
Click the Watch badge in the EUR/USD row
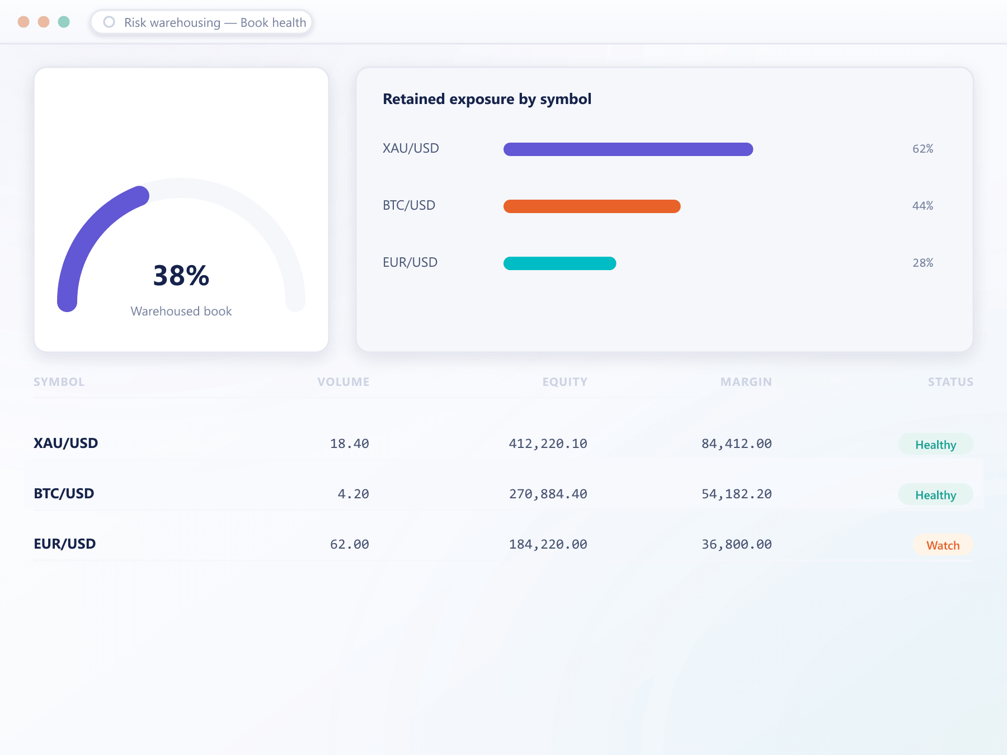click(x=943, y=545)
